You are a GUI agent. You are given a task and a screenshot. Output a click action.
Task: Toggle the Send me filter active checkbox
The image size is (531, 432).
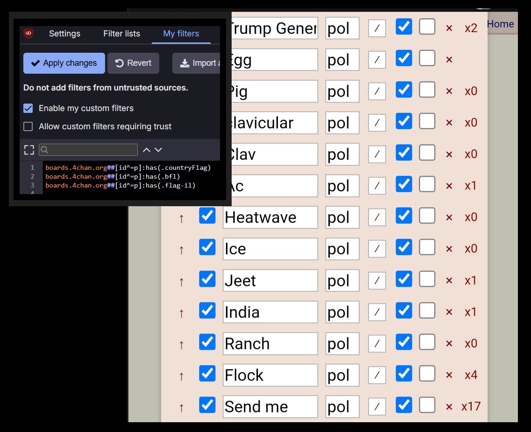(x=207, y=405)
